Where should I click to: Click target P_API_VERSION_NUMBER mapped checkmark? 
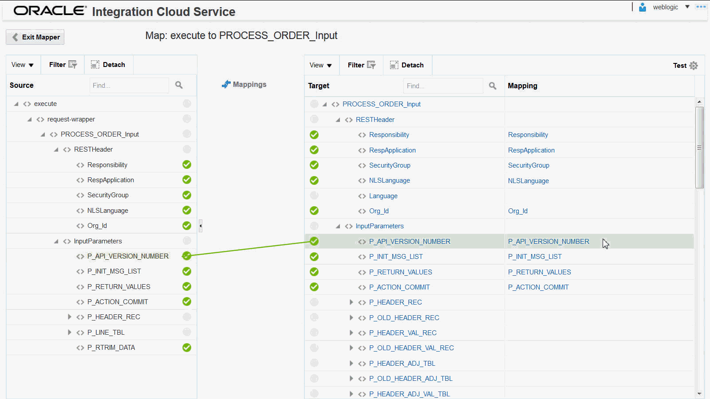pos(314,241)
